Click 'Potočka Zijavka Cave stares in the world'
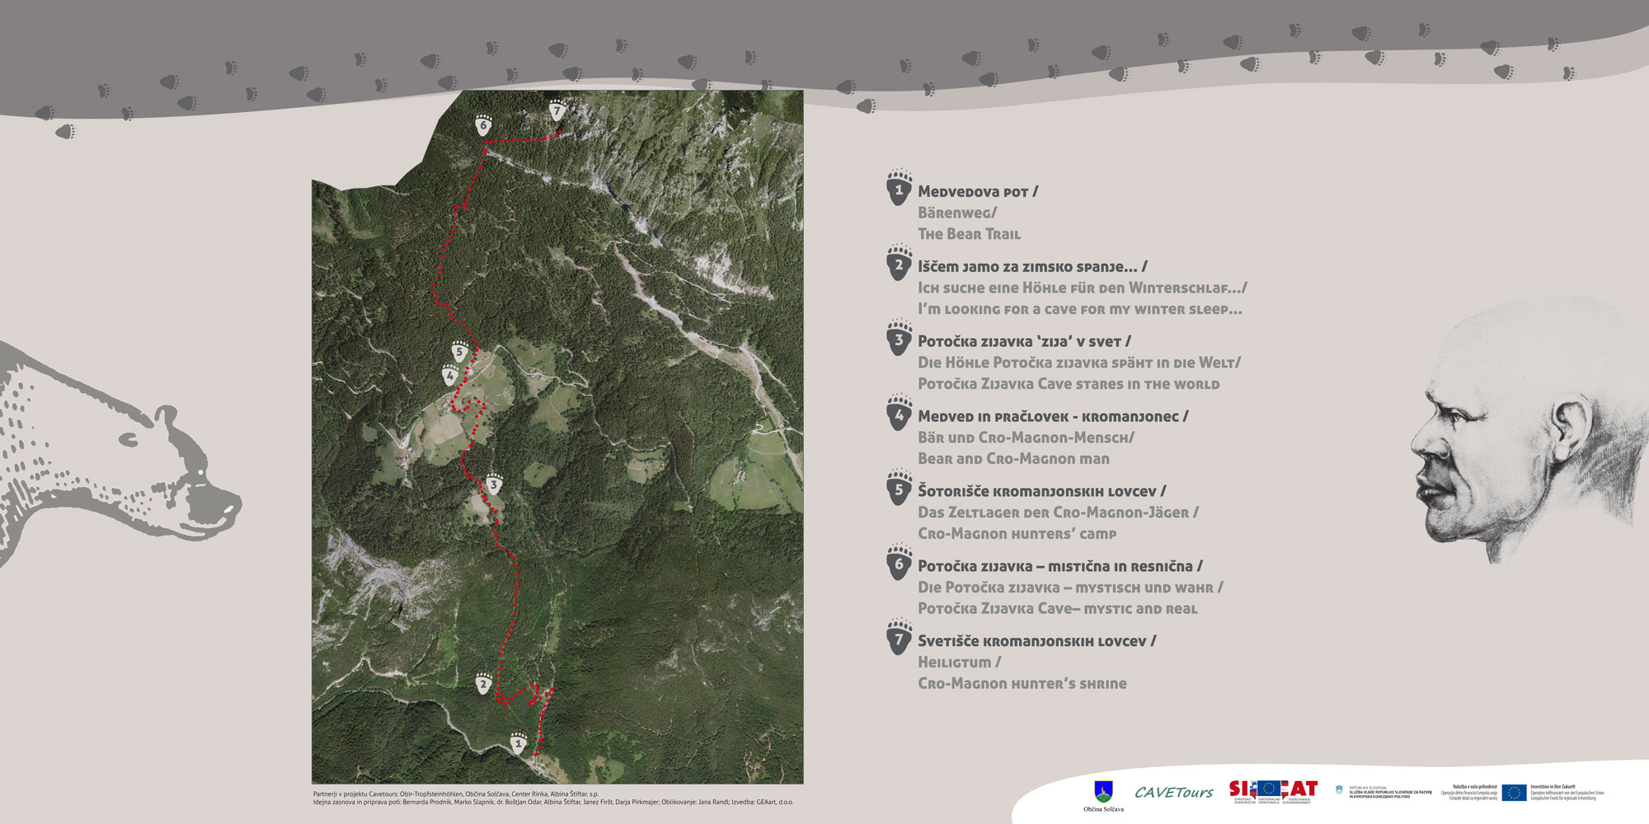Screen dimensions: 1649x824 [x=1069, y=384]
